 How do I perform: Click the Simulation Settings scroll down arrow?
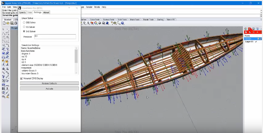tap(76, 73)
